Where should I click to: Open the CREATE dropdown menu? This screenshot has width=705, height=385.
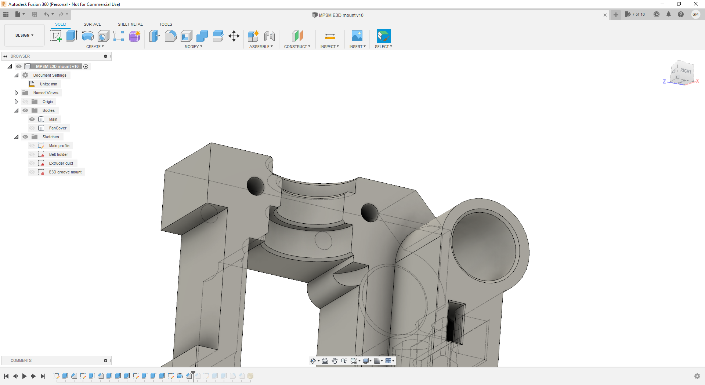click(95, 47)
